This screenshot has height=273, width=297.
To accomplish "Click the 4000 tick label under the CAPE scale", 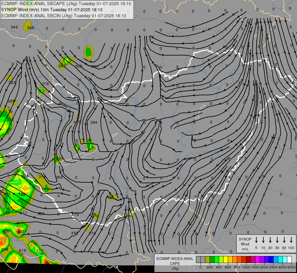I will coord(282,267).
